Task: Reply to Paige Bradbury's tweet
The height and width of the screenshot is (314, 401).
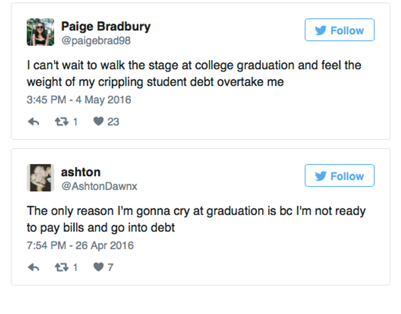Action: [x=33, y=121]
